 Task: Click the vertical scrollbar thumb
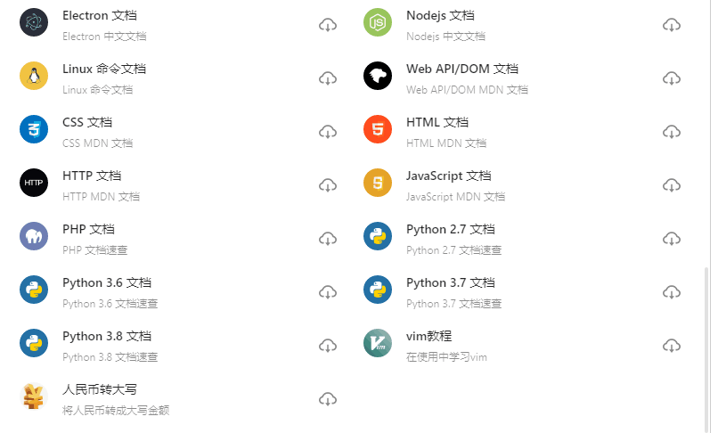tap(707, 350)
